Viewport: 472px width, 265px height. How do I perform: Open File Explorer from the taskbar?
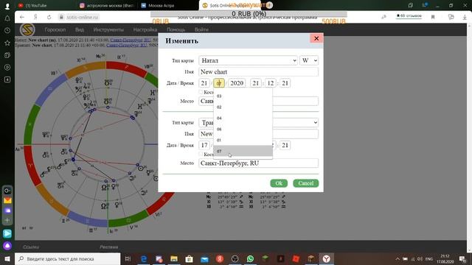tap(174, 258)
